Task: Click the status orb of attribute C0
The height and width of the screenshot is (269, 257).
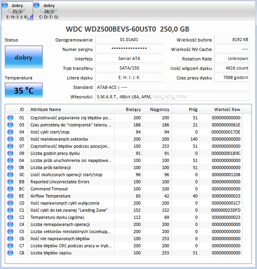Action: pyautogui.click(x=10, y=203)
